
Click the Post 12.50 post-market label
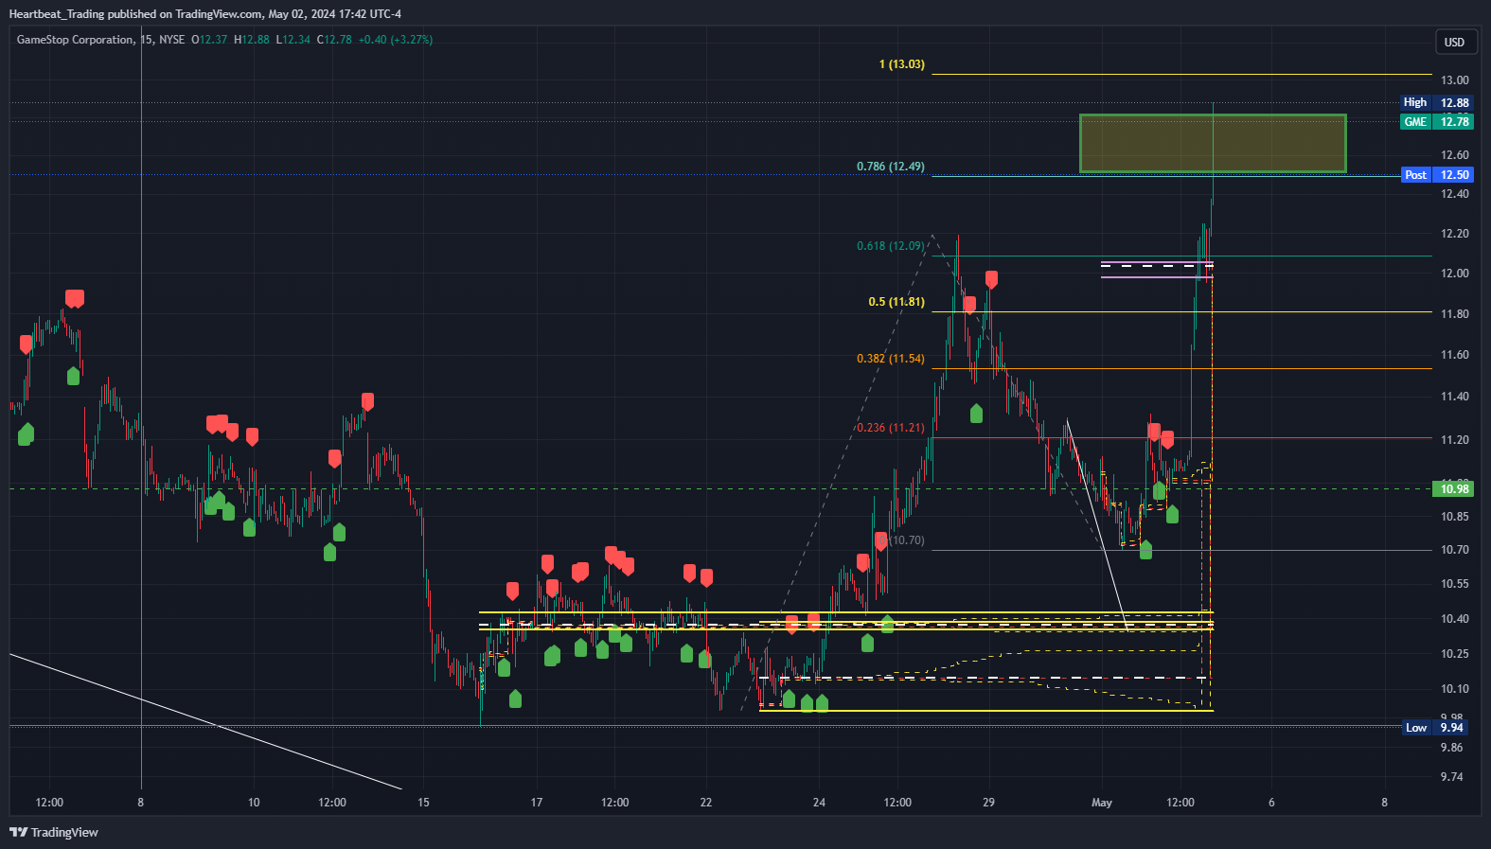[1437, 174]
